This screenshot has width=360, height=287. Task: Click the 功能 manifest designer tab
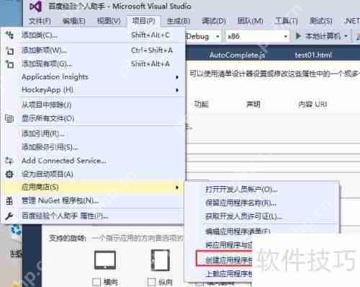(201, 105)
